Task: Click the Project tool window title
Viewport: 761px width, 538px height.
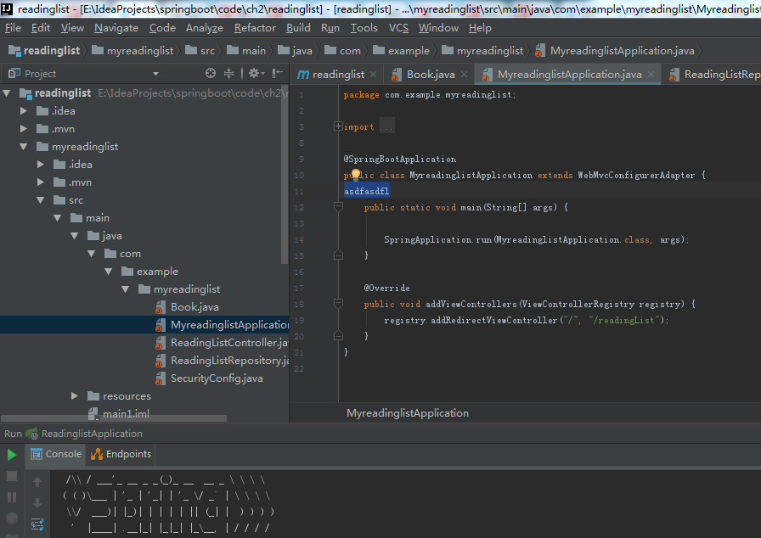Action: (40, 74)
